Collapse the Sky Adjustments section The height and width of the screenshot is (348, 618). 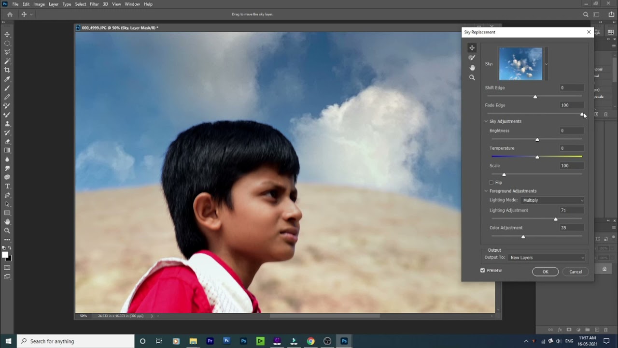(486, 121)
